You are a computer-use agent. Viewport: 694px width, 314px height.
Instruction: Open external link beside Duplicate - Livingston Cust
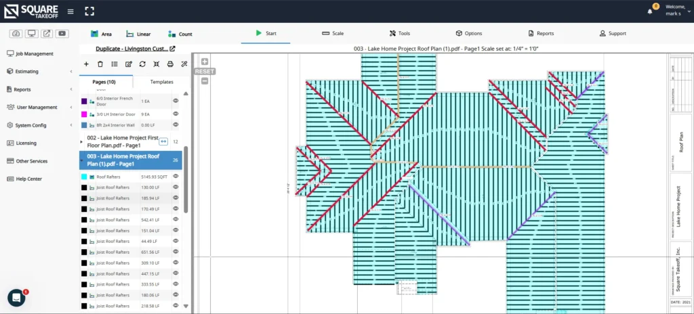173,49
